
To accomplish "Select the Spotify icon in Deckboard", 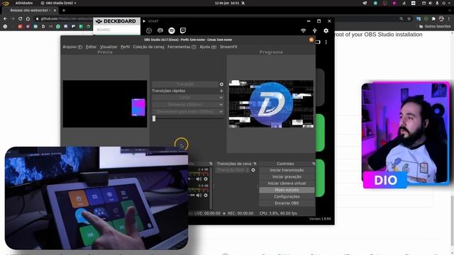I will click(x=172, y=30).
